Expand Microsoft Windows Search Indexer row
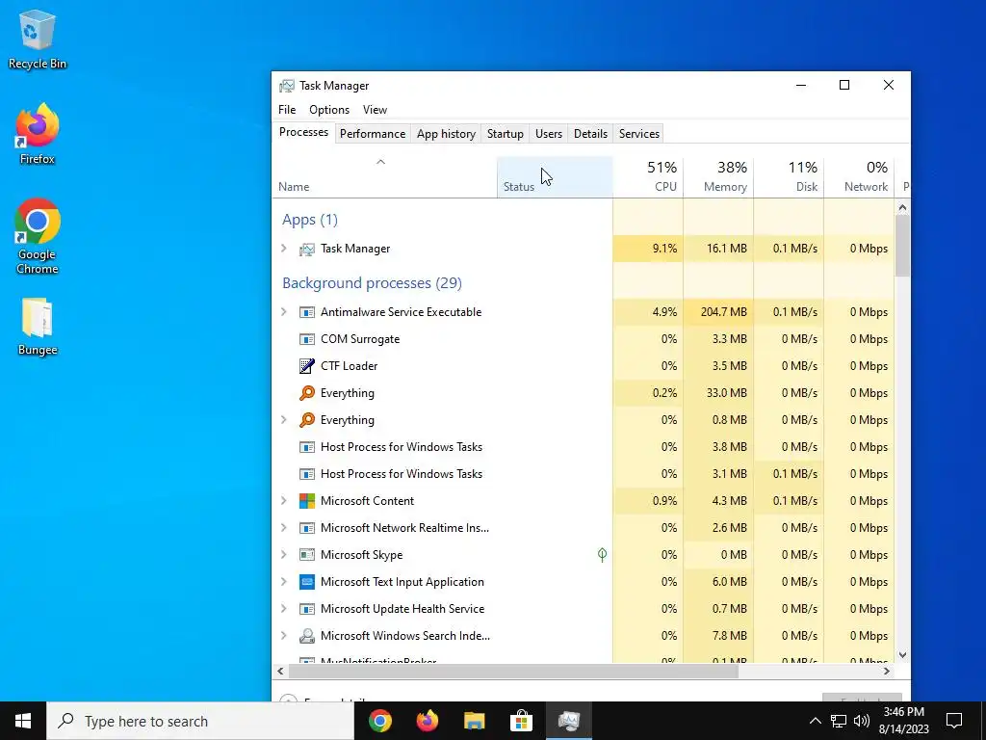The height and width of the screenshot is (740, 986). click(x=284, y=636)
